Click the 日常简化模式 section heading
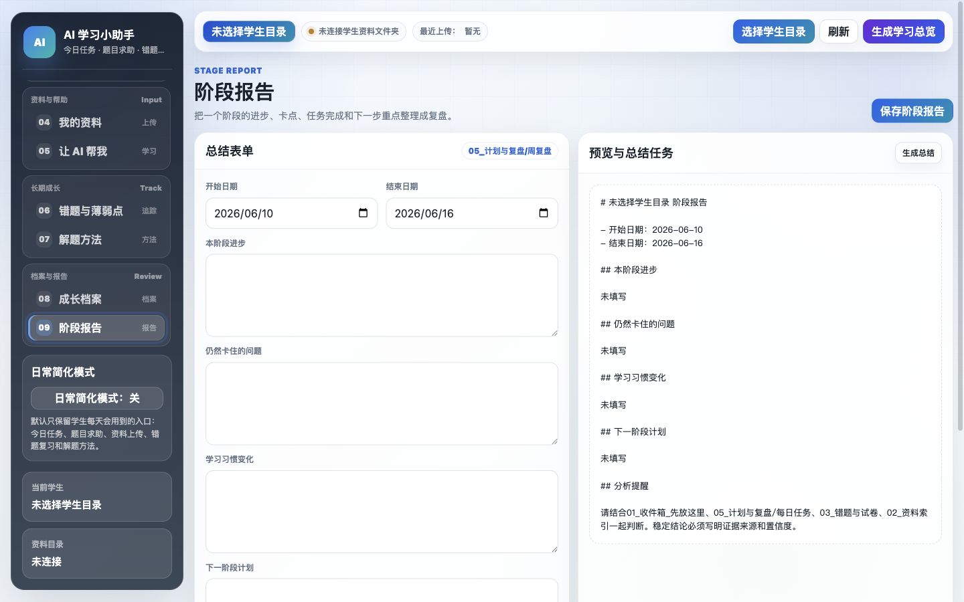This screenshot has height=602, width=964. 63,372
